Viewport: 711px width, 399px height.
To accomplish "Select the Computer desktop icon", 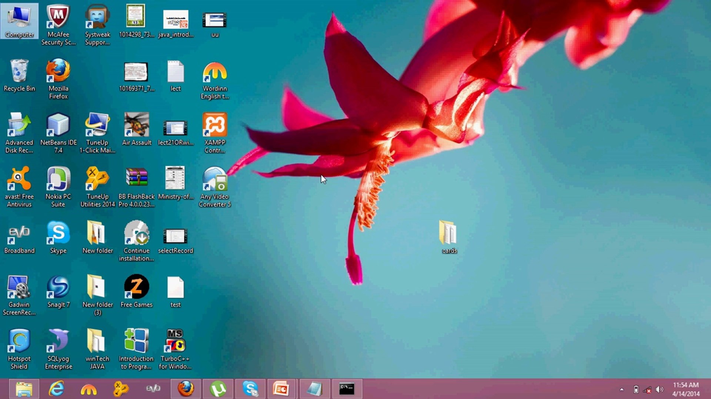I will tap(19, 20).
